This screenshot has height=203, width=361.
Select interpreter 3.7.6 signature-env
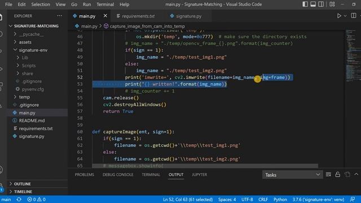click(x=318, y=200)
